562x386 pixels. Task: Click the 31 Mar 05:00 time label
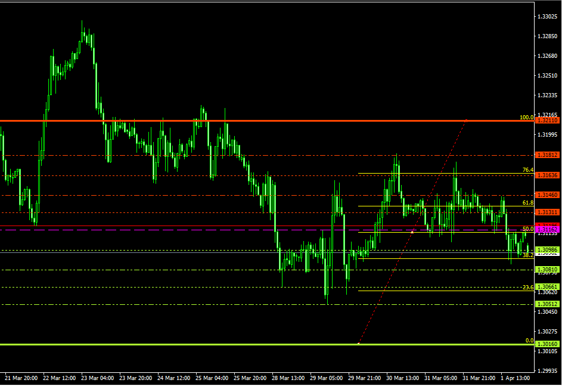tap(441, 378)
